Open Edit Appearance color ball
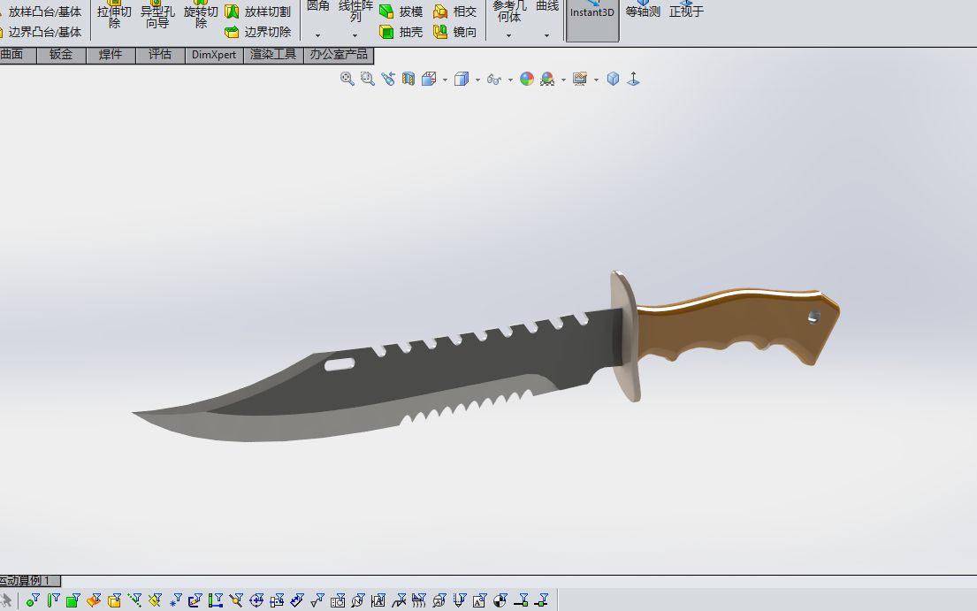 [527, 79]
